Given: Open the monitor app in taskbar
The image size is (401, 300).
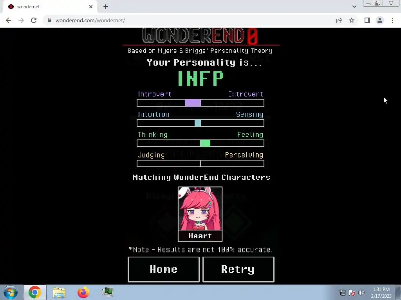Looking at the screenshot, I should click(107, 292).
